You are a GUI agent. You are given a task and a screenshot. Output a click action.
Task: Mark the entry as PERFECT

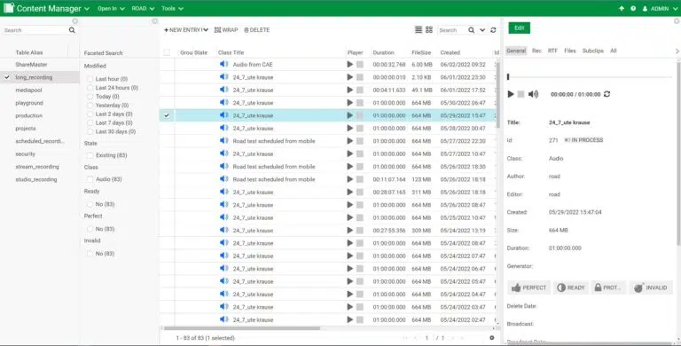[528, 287]
